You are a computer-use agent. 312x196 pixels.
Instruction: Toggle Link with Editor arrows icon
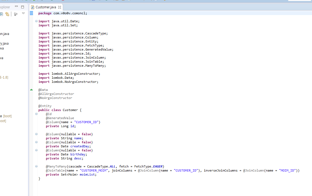coord(7,14)
